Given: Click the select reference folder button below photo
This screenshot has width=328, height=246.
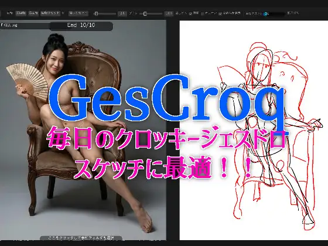Looking at the screenshot, I should click(81, 238).
